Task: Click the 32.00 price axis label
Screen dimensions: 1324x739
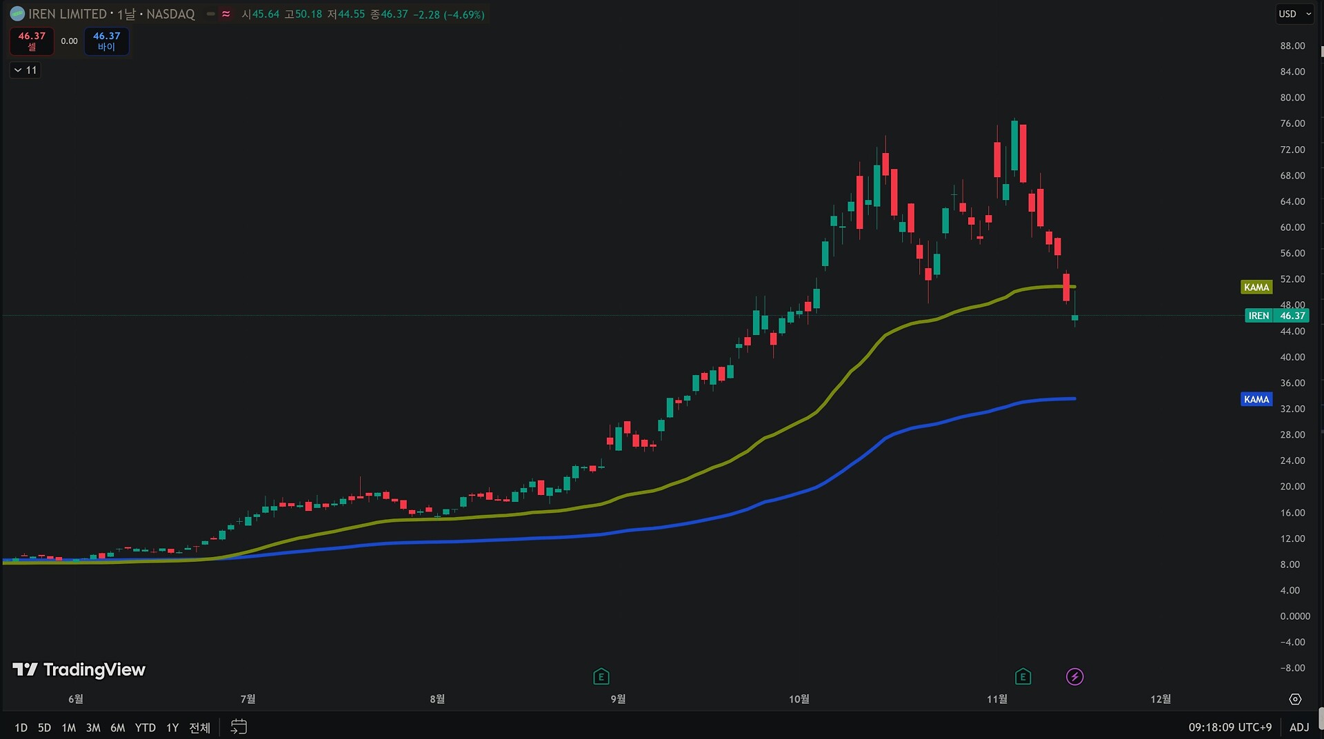Action: coord(1292,409)
